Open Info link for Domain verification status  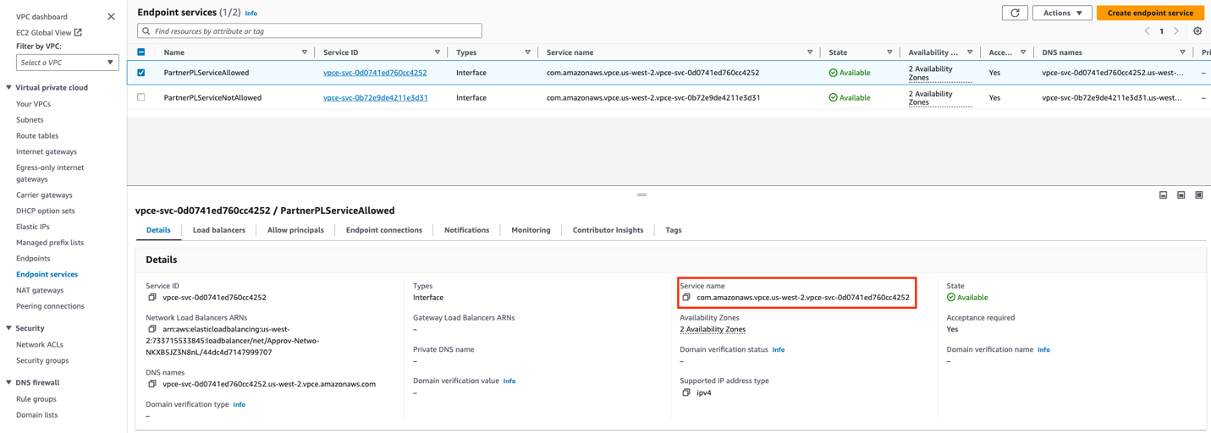pos(779,350)
